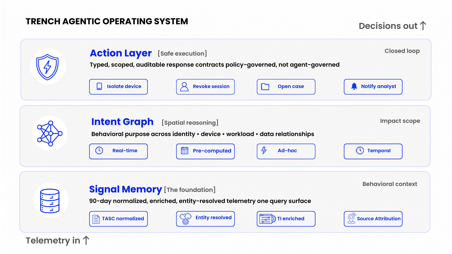Click the Decisions out label
The image size is (452, 254).
[388, 26]
